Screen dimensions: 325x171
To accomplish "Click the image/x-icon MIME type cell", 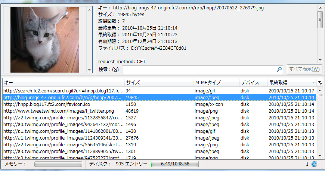I will 209,104.
